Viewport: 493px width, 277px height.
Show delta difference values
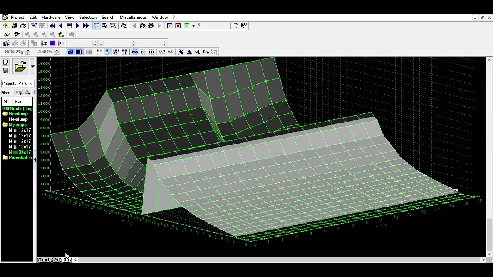189,52
